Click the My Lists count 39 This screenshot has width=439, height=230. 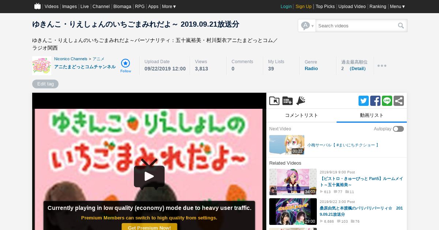(x=271, y=69)
